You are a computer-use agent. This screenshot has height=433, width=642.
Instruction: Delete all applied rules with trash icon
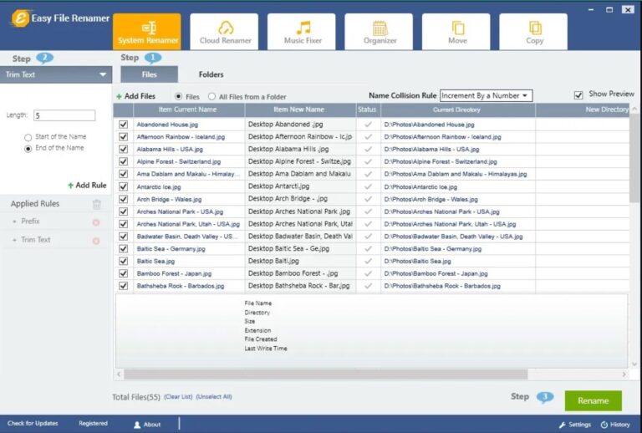pyautogui.click(x=97, y=204)
